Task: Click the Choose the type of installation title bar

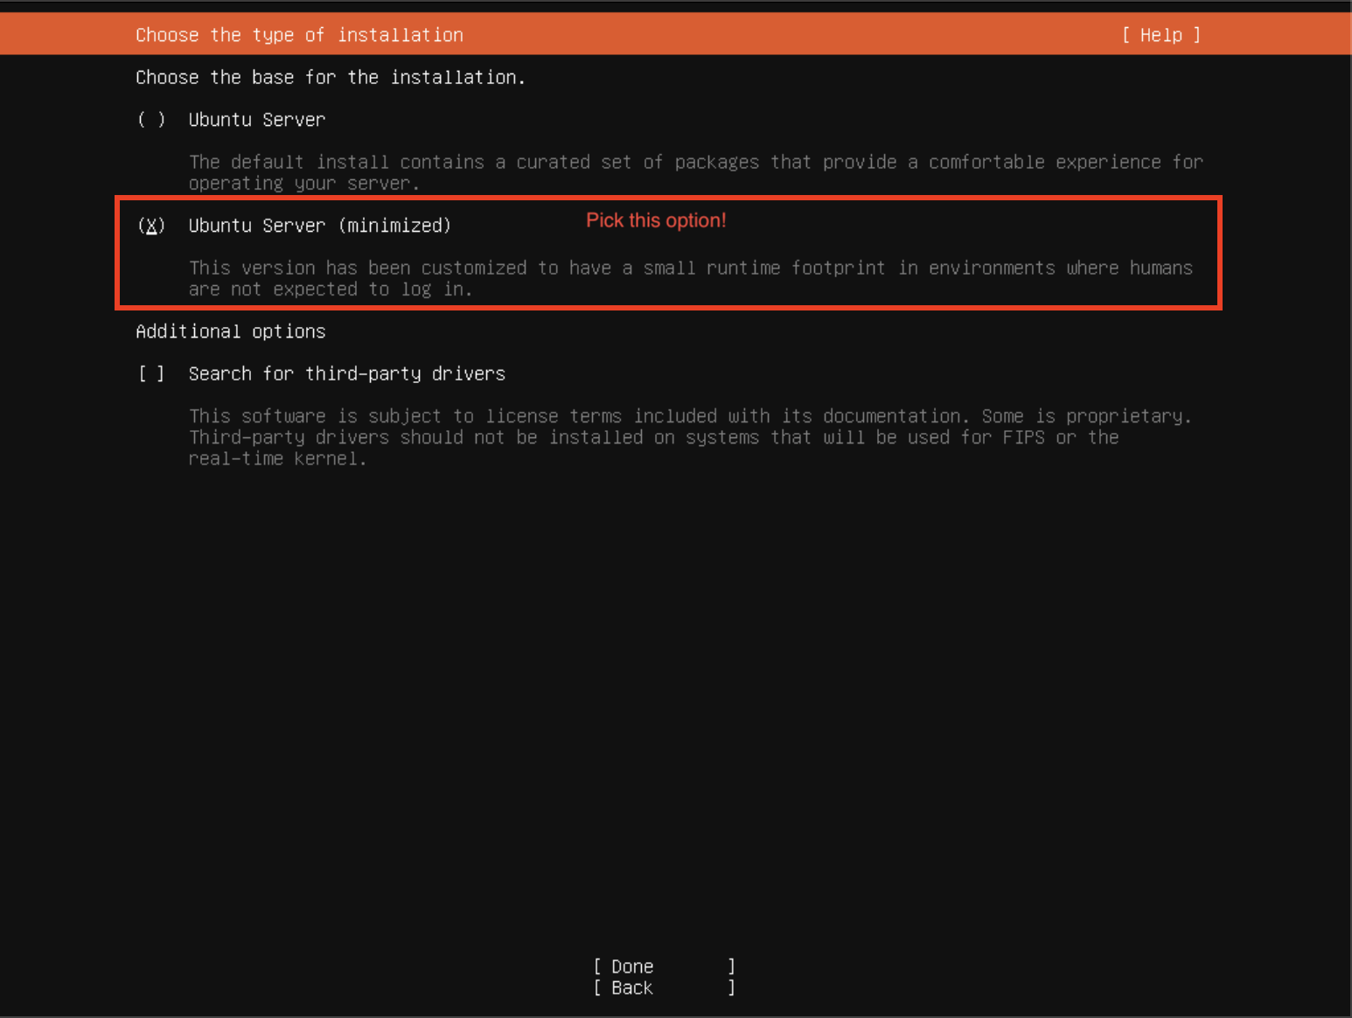Action: click(x=299, y=34)
